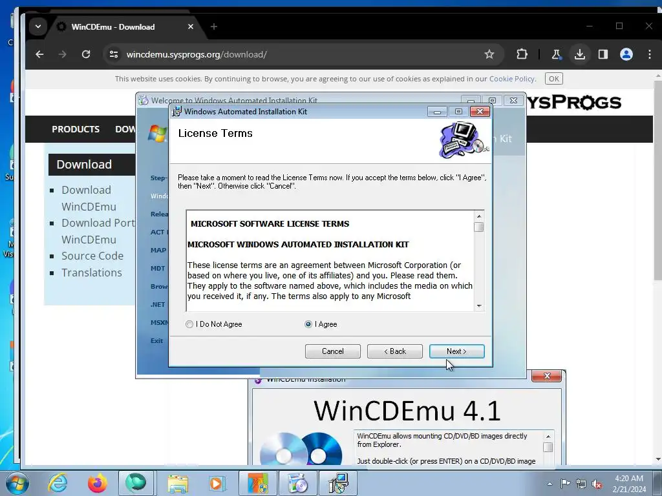
Task: Click the Download Portable WinCDEmu link
Action: pos(98,231)
